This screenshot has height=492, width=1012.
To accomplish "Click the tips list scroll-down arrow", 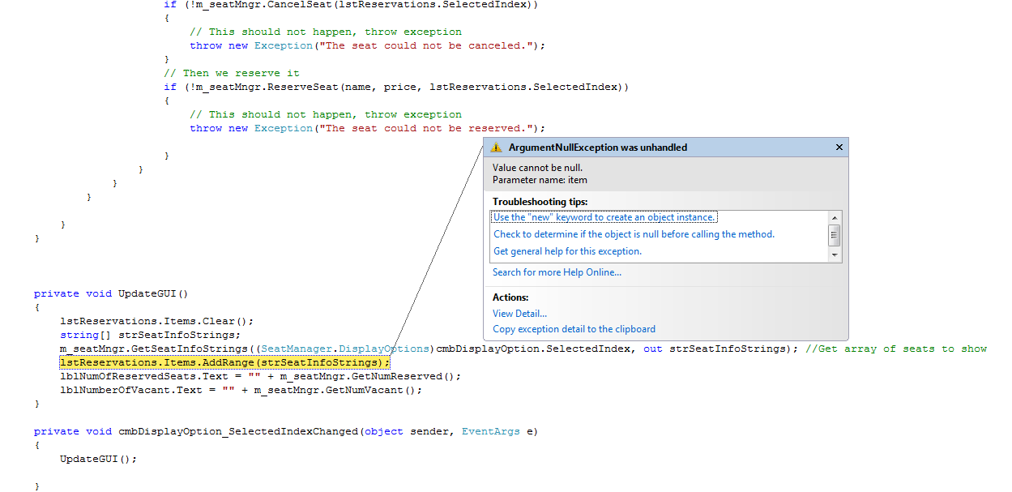I will point(835,255).
